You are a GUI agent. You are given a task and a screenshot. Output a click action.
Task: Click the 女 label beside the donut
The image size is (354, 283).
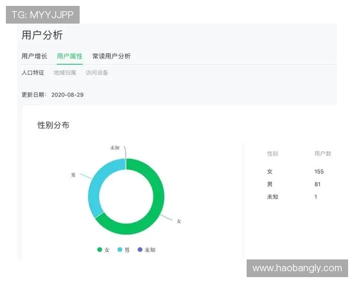point(179,221)
